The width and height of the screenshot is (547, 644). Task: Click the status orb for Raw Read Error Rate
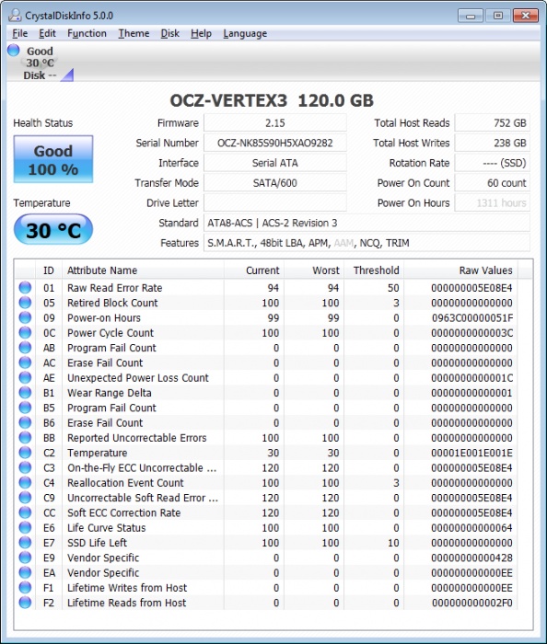point(25,287)
